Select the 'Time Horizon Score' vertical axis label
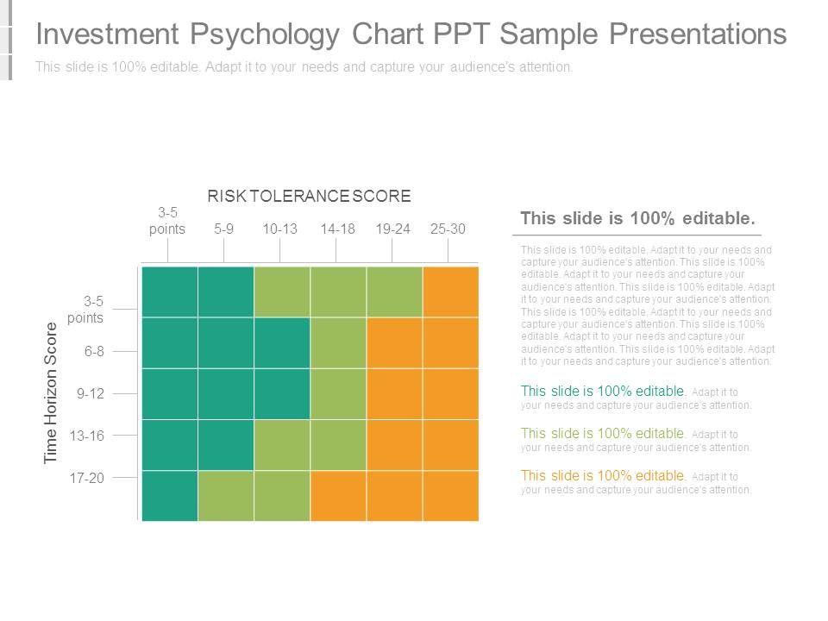 51,392
